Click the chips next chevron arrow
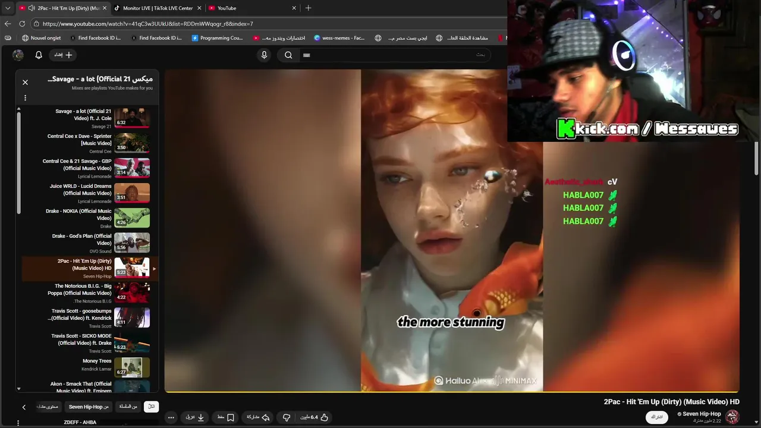The image size is (761, 428). point(24,407)
